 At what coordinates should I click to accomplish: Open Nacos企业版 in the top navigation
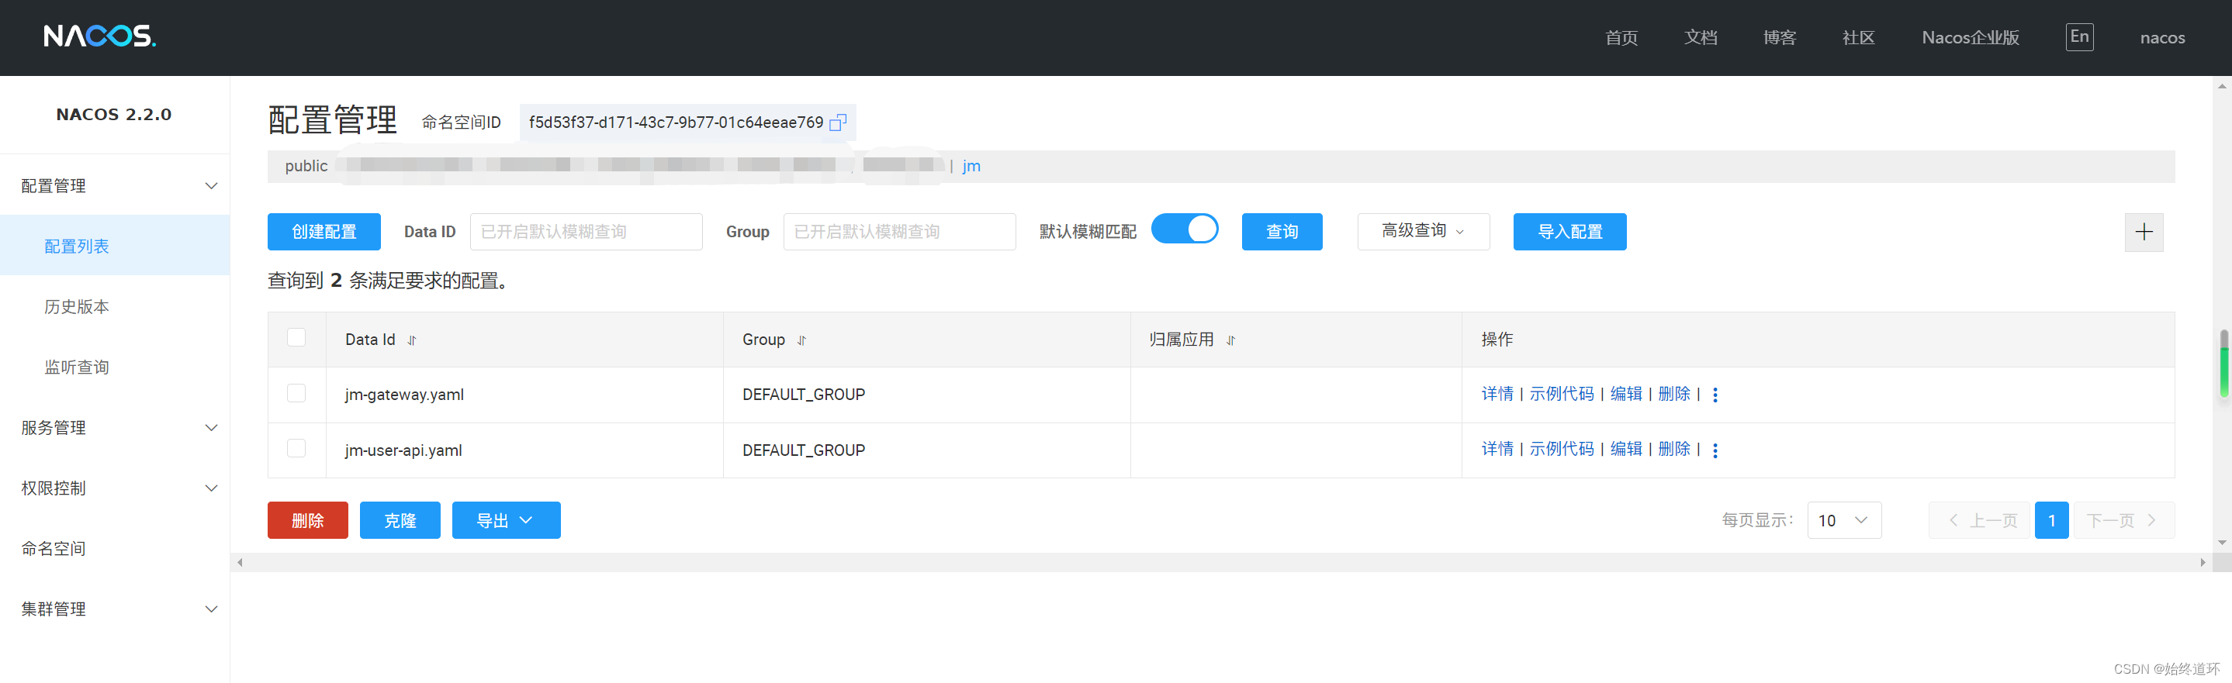point(1971,37)
